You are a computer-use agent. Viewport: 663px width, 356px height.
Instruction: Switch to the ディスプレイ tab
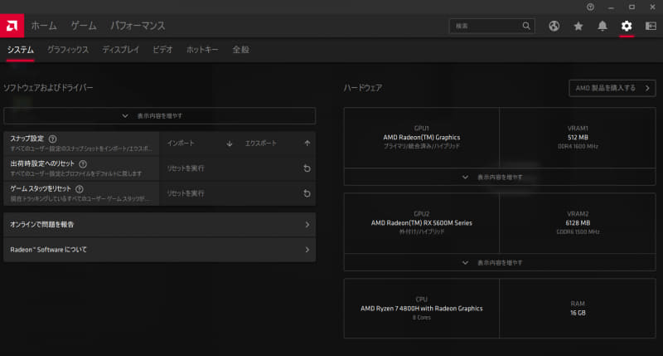(x=120, y=50)
